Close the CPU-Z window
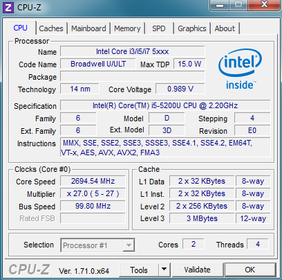The width and height of the screenshot is (282, 280). coord(264,5)
